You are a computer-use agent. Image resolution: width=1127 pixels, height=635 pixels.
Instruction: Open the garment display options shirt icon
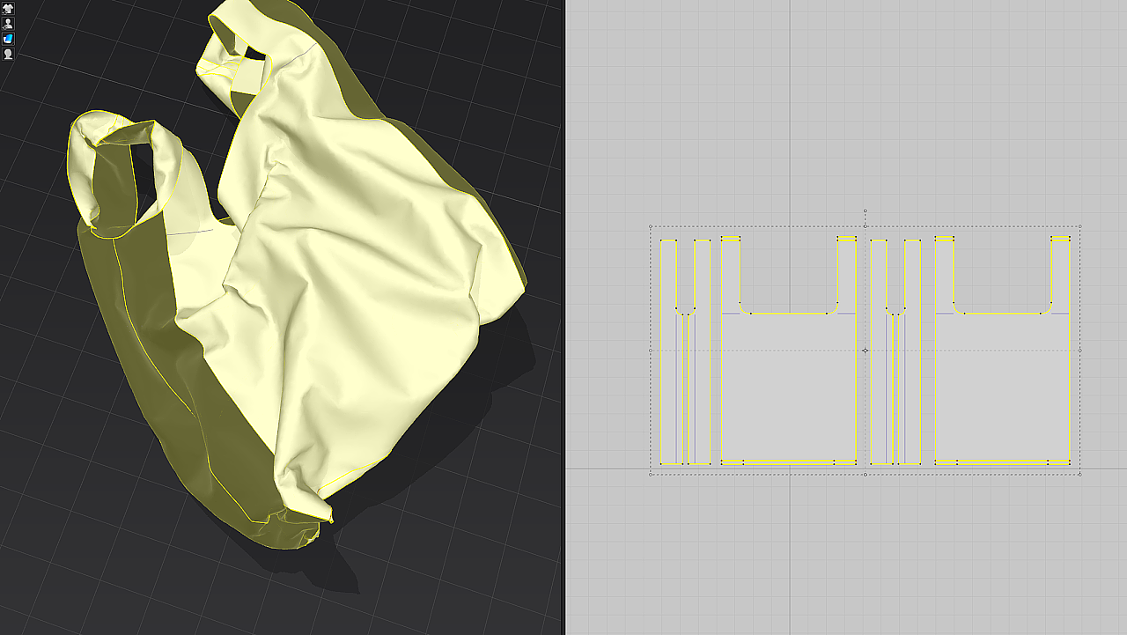click(x=8, y=9)
